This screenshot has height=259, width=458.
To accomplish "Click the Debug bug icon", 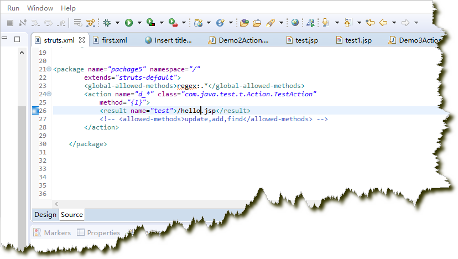I will click(107, 23).
